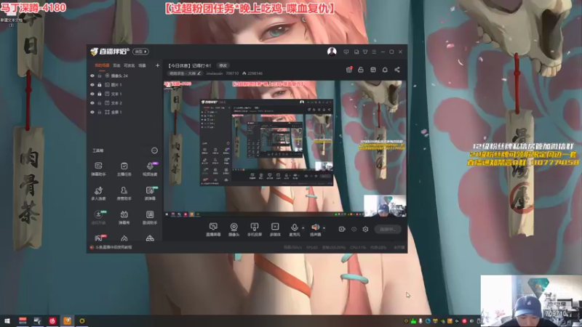This screenshot has height=327, width=582.
Task: Open phone screen mirroring (手机投屏)
Action: pos(254,230)
